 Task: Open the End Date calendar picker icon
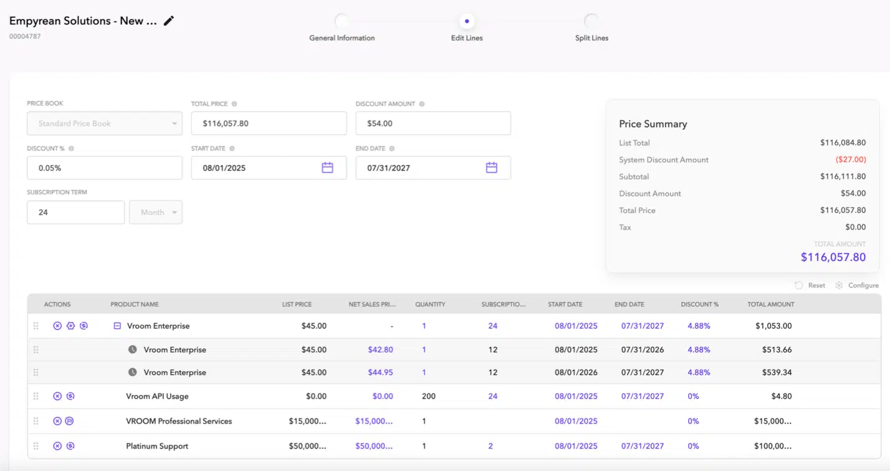(x=492, y=168)
